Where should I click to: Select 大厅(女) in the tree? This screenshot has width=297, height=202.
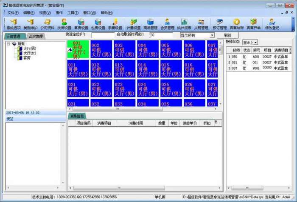pyautogui.click(x=29, y=53)
